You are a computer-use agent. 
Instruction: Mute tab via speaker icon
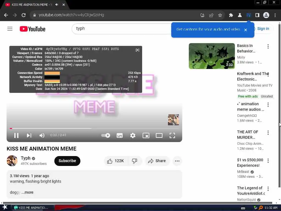pyautogui.click(x=57, y=4)
